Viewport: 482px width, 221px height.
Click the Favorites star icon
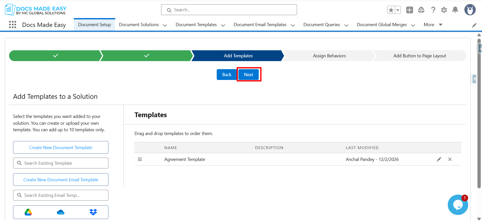click(x=391, y=10)
